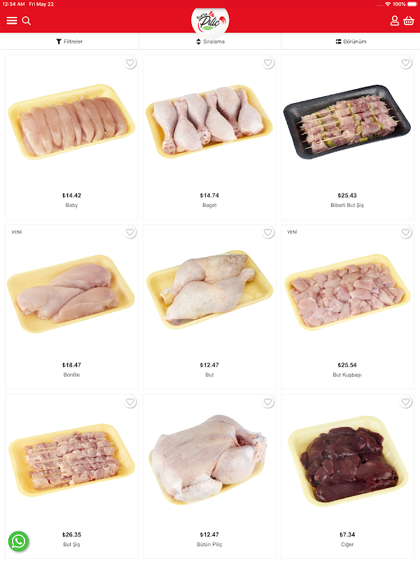Open WhatsApp chat button
420x561 pixels.
[x=19, y=541]
